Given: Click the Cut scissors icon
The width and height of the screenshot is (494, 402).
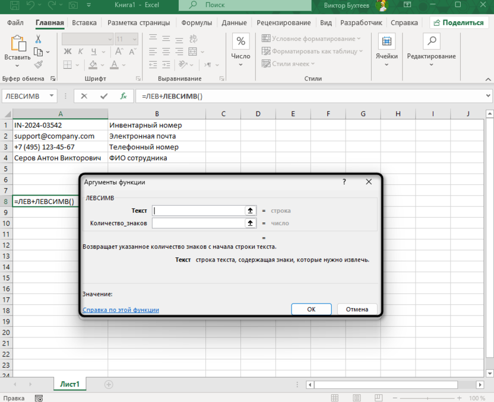Looking at the screenshot, I should pyautogui.click(x=39, y=39).
